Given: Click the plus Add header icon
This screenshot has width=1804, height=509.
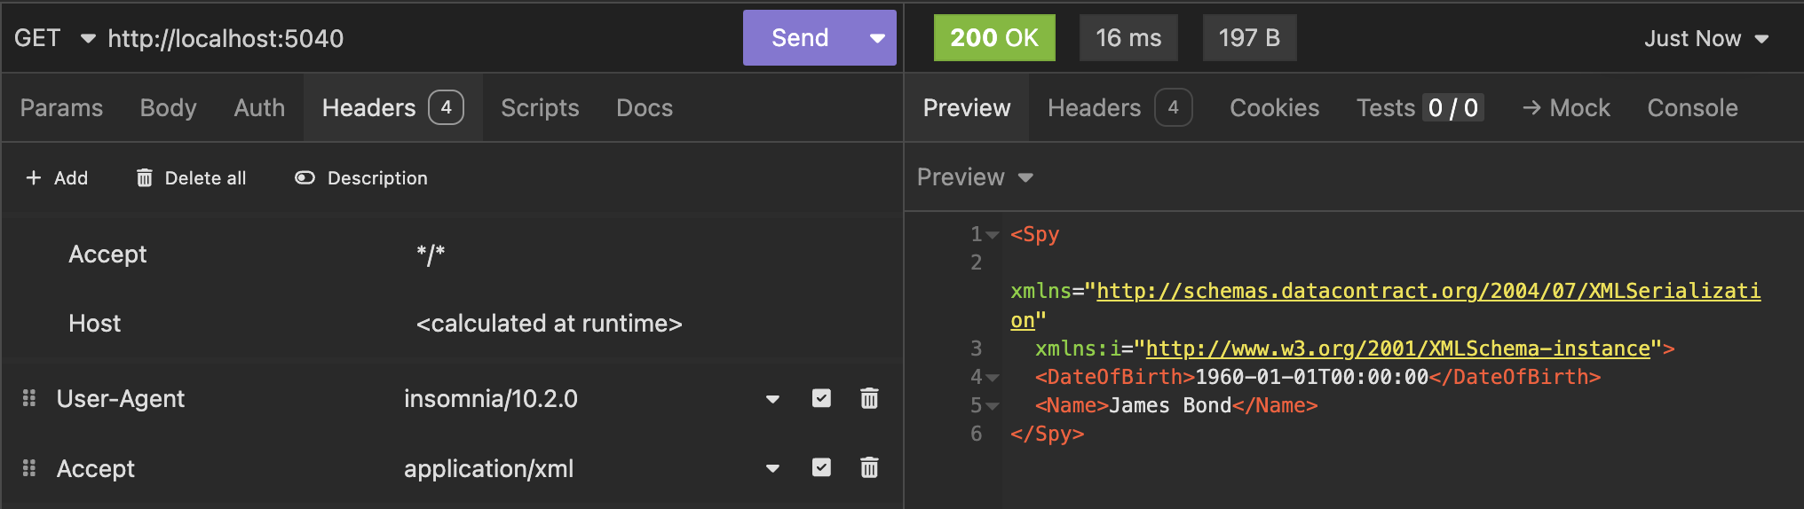Looking at the screenshot, I should (34, 178).
